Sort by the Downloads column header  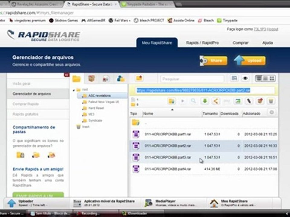coord(229,114)
